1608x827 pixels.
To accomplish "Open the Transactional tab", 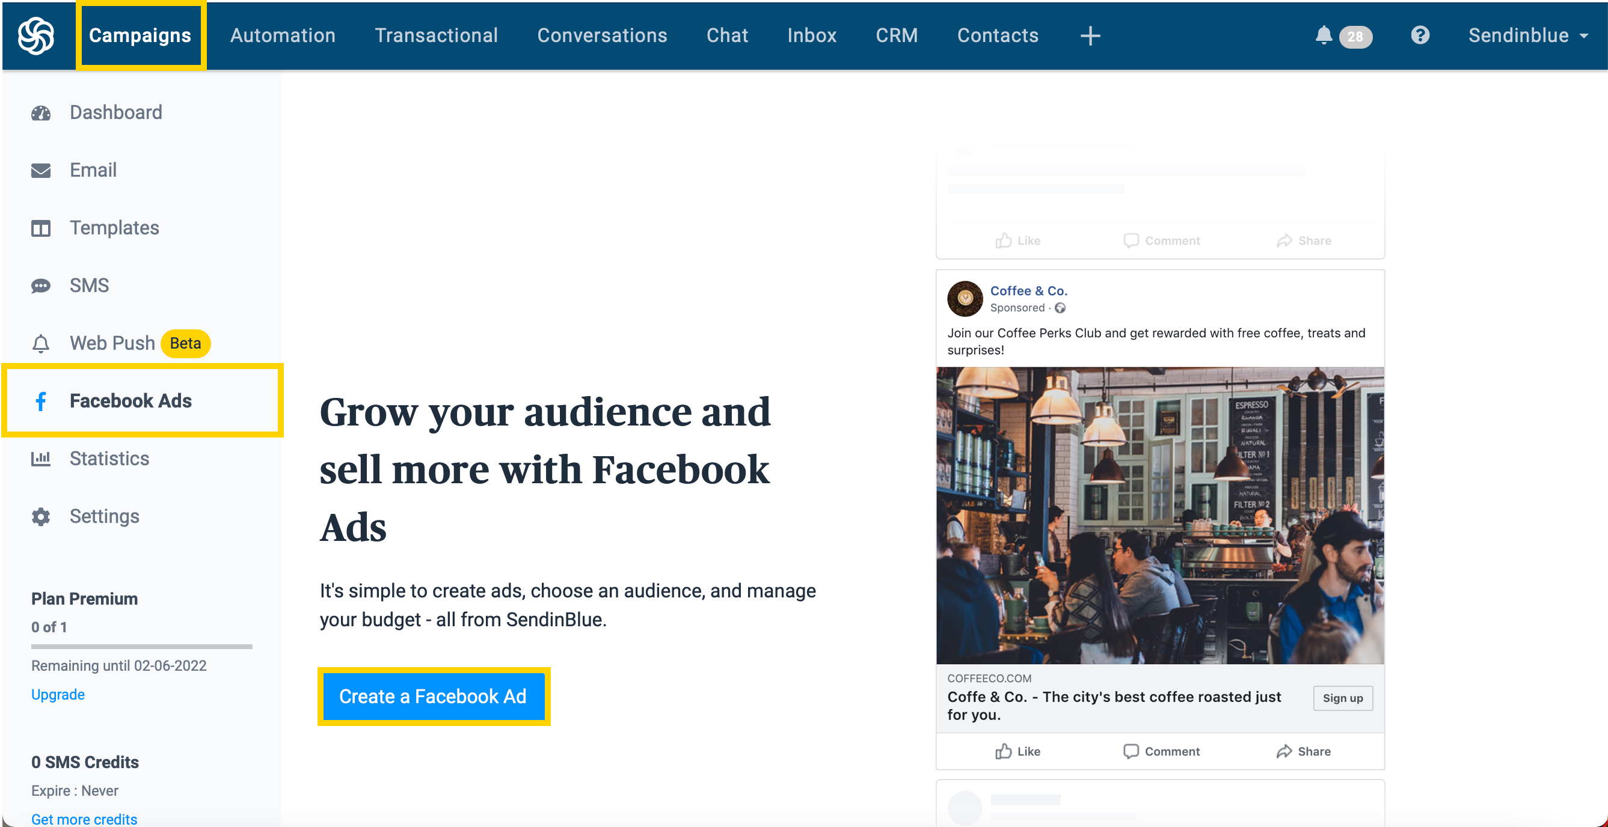I will pyautogui.click(x=437, y=35).
